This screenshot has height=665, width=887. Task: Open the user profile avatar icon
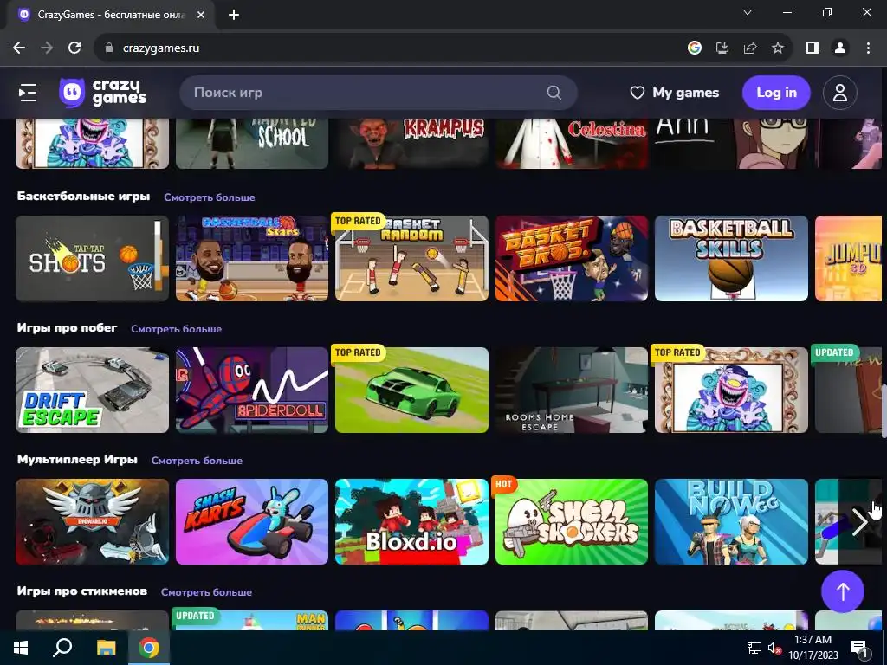point(840,93)
